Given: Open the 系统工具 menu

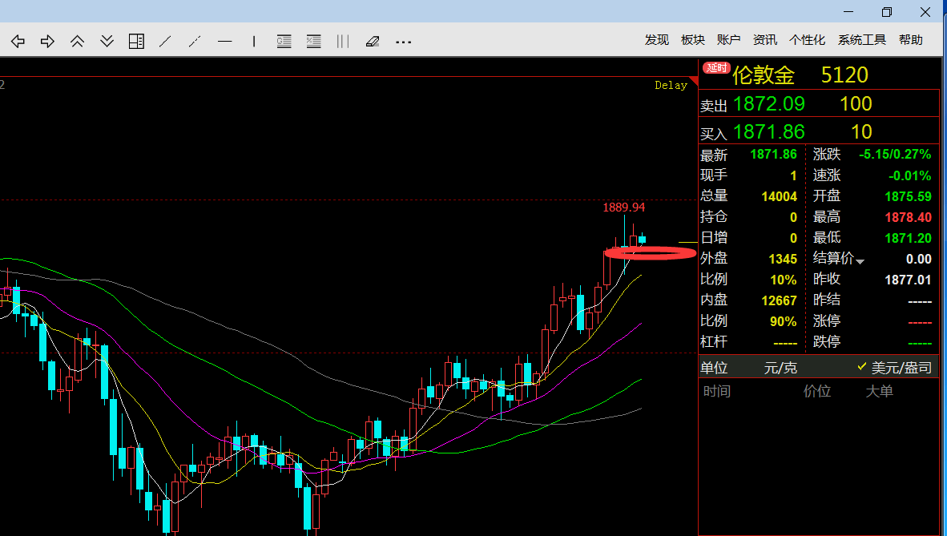Looking at the screenshot, I should click(861, 40).
